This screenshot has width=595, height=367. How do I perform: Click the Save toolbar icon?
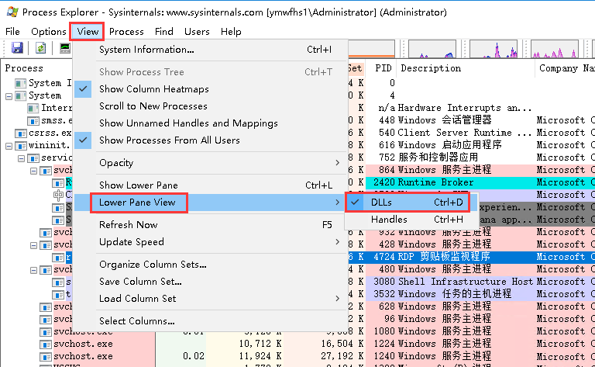(x=17, y=48)
